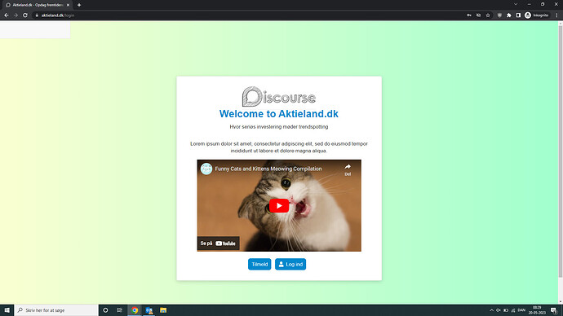This screenshot has width=563, height=316.
Task: Click the lock site-info icon in address bar
Action: tap(37, 15)
